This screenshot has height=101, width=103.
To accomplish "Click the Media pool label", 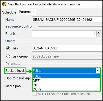I will pyautogui.click(x=14, y=86).
